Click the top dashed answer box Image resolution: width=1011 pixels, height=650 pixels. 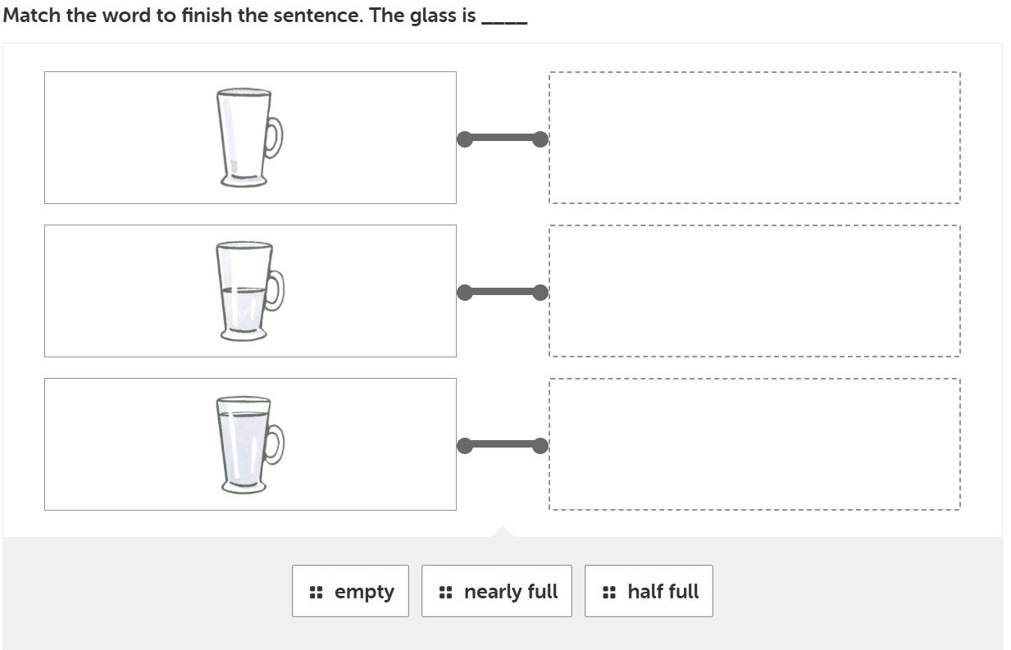tap(754, 138)
